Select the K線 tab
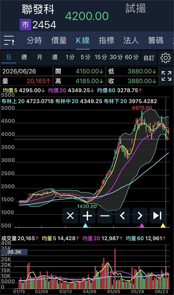The height and width of the screenshot is (295, 174). point(83,40)
